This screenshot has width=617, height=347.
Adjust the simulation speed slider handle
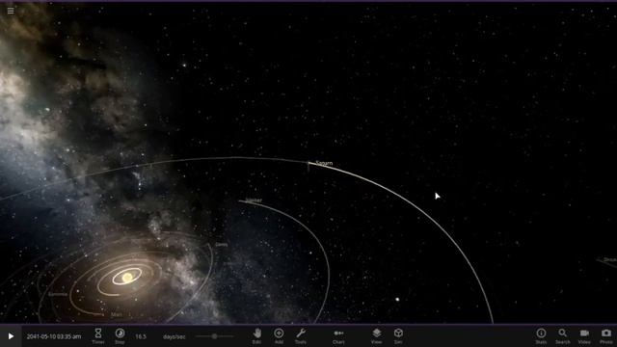(214, 336)
